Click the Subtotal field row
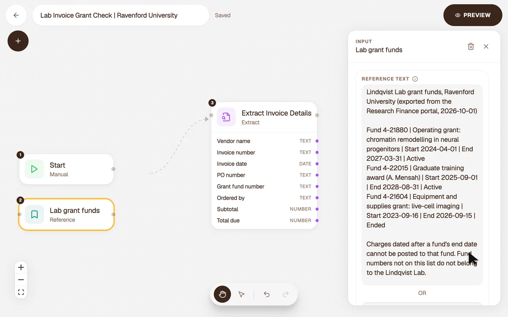Viewport: 508px width, 317px height. tap(264, 209)
